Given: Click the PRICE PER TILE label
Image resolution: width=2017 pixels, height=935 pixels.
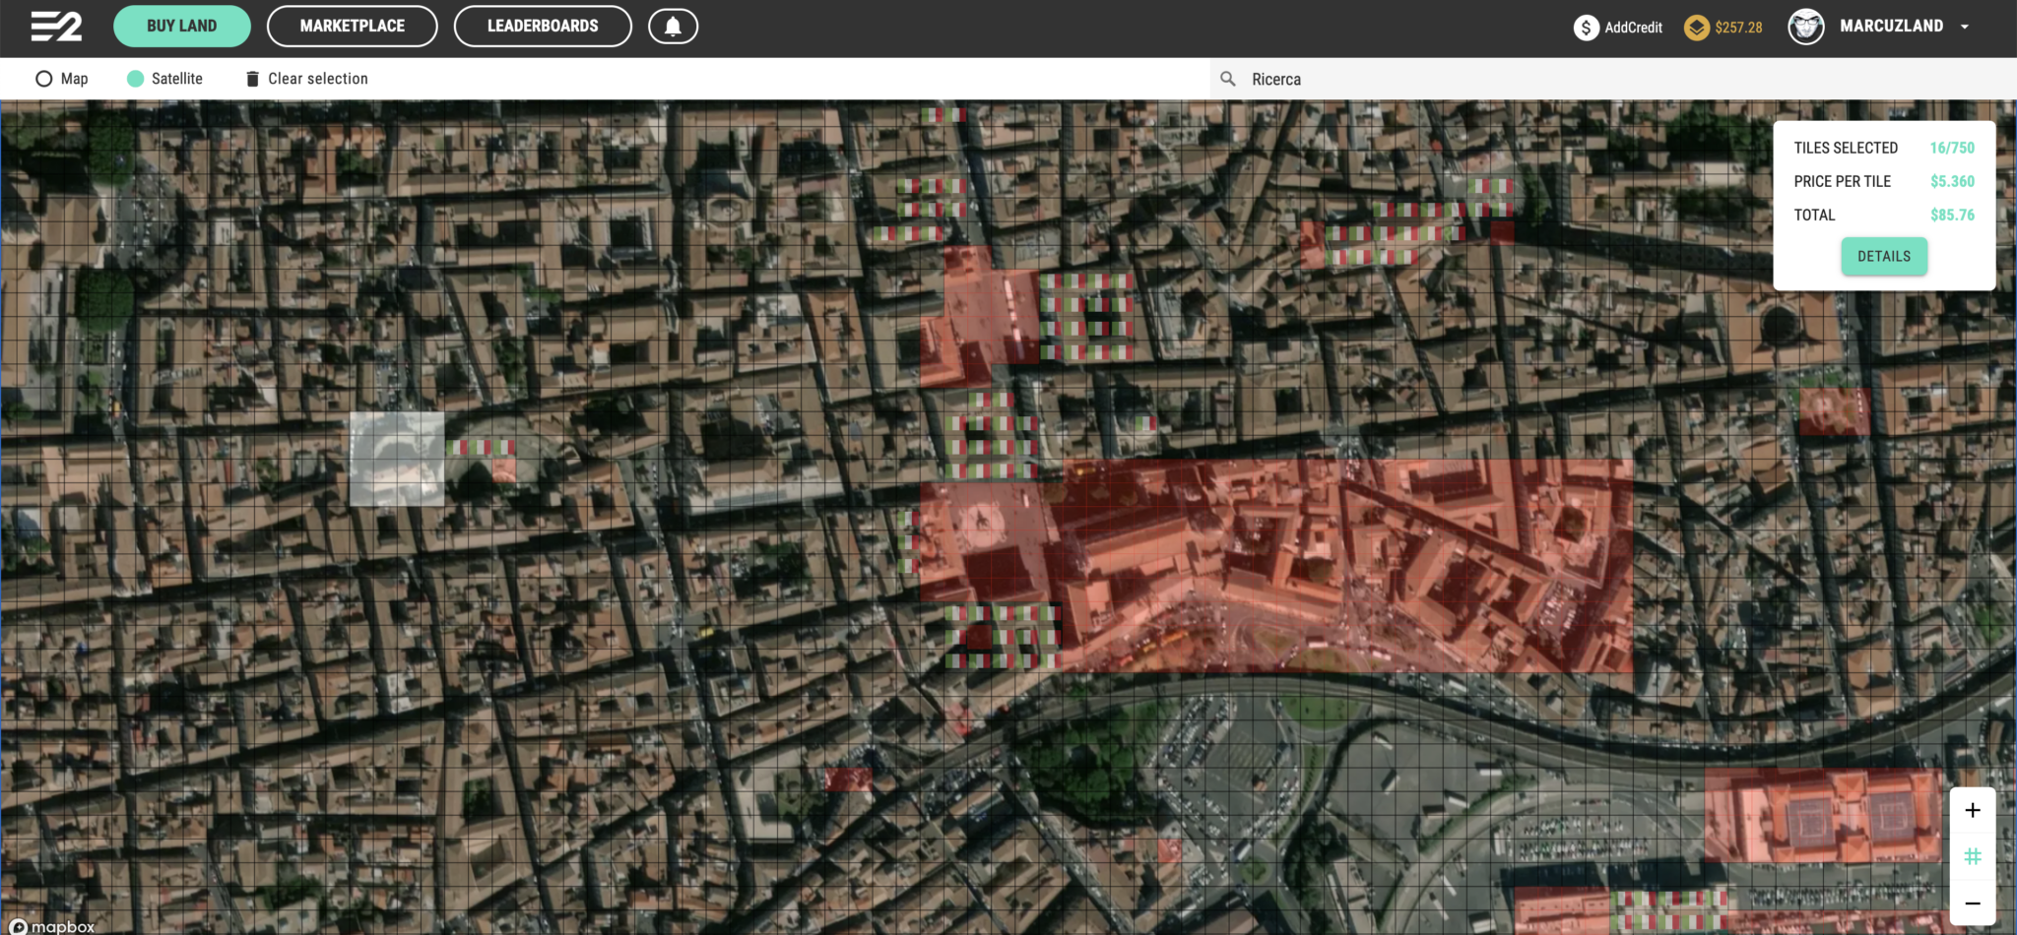Looking at the screenshot, I should 1842,181.
